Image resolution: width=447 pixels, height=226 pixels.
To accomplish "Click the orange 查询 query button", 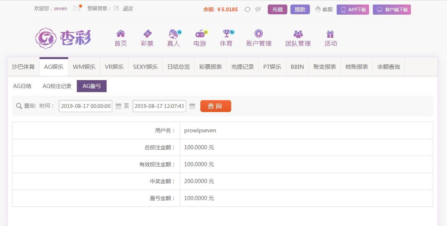I will (215, 106).
